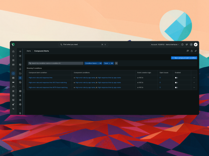Open the account selector dropdown
This screenshot has height=156, width=209.
click(165, 45)
